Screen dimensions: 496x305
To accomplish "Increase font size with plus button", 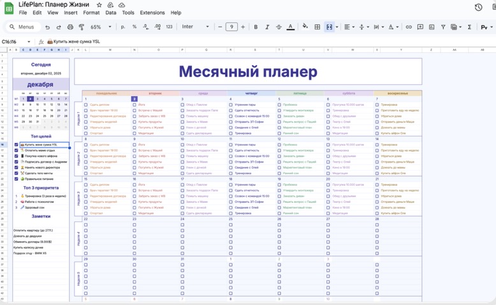I will point(243,27).
